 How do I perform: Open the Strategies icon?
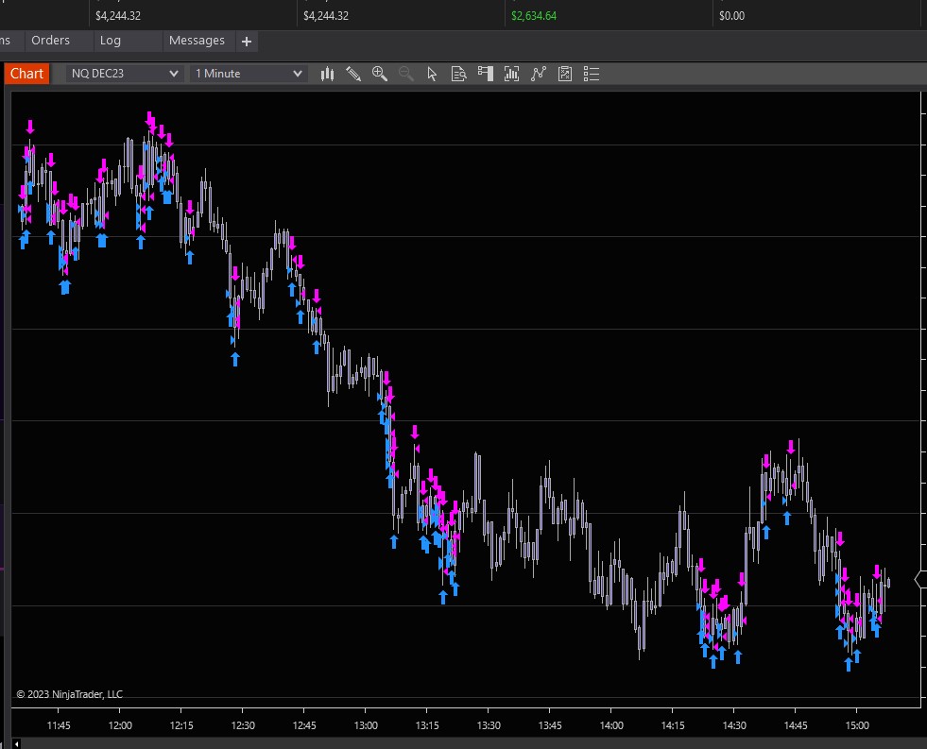[565, 74]
